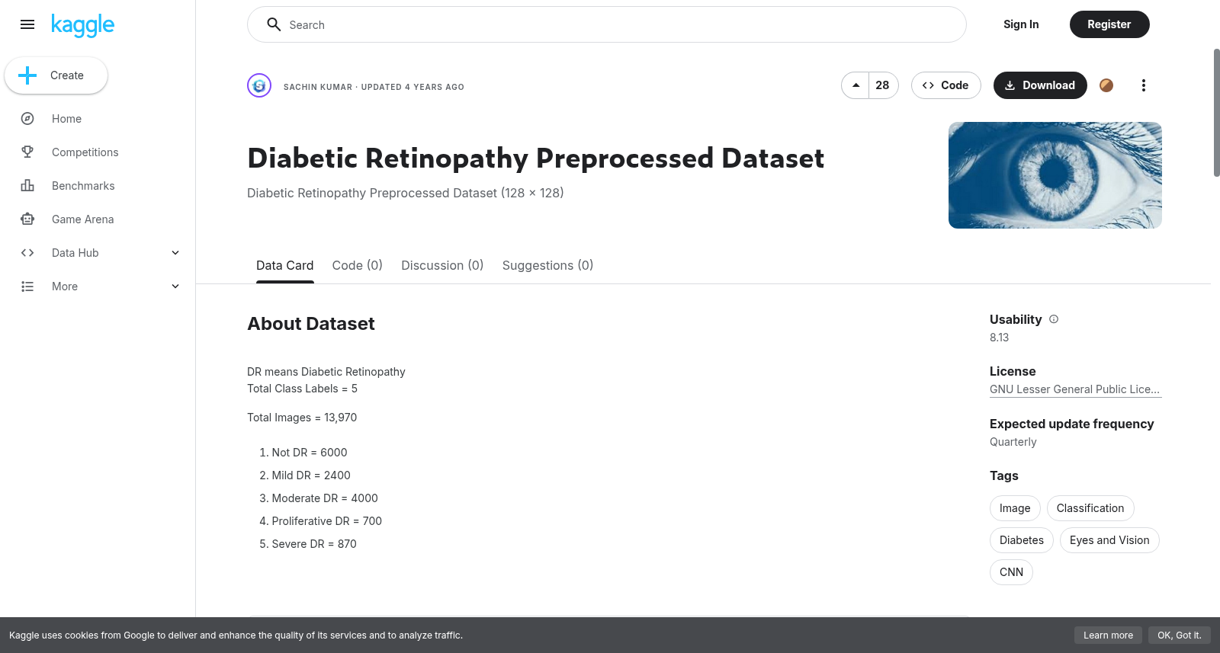Click the usability score 8.13

[999, 338]
